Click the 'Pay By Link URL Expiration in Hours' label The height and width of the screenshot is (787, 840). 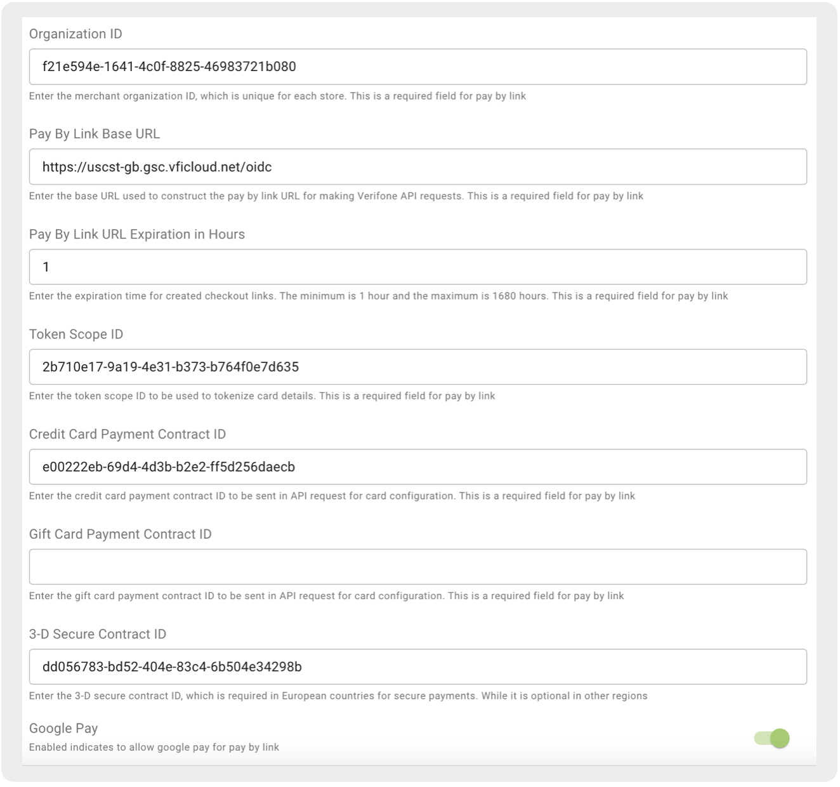pos(137,234)
